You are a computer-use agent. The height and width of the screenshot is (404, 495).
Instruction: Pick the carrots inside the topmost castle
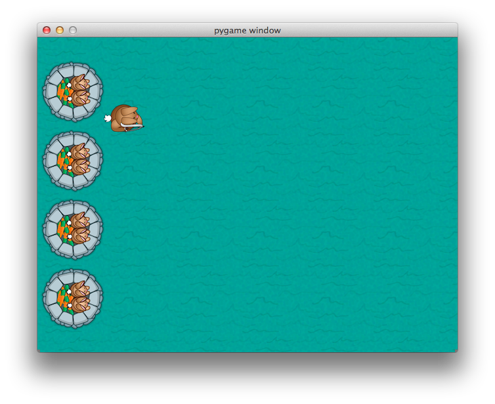[62, 91]
